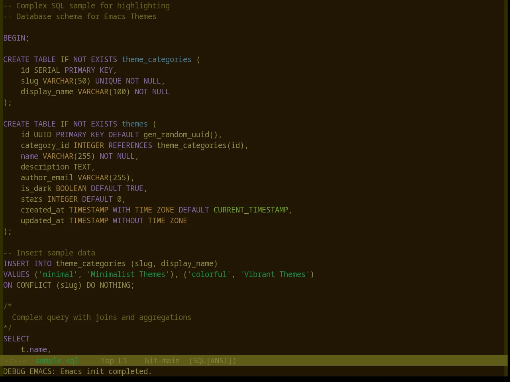Viewport: 510px width, 382px height.
Task: Click the 'description TEXT,' line
Action: coord(58,167)
